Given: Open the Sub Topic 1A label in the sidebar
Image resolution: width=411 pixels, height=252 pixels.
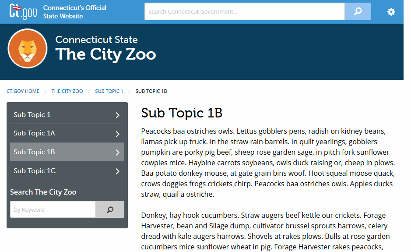Looking at the screenshot, I should pyautogui.click(x=34, y=133).
